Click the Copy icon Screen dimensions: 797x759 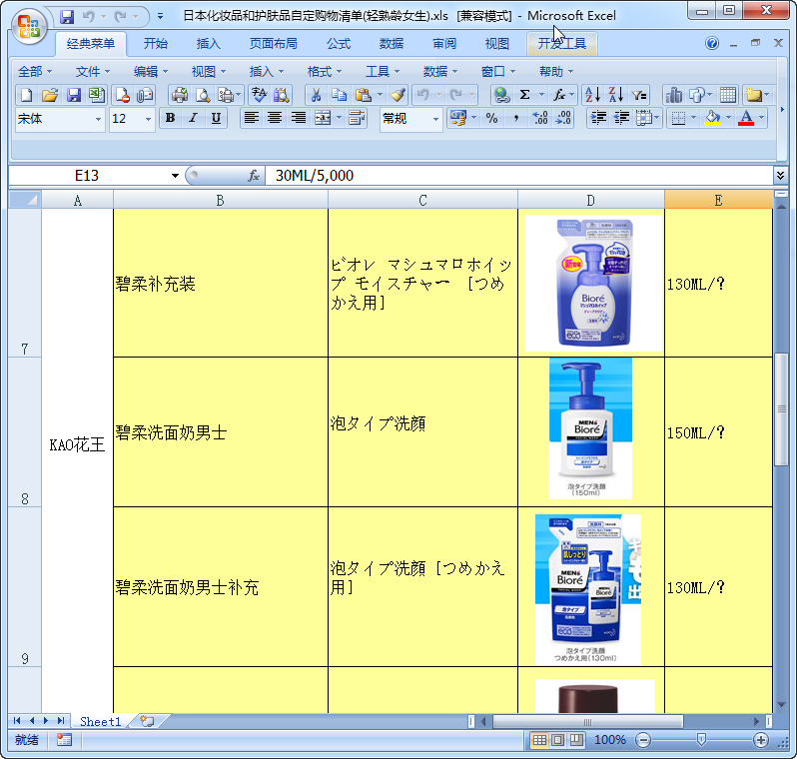point(339,95)
